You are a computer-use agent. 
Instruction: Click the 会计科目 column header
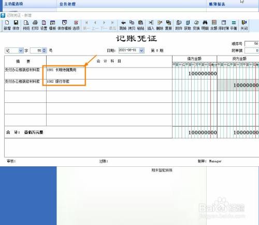(109, 61)
